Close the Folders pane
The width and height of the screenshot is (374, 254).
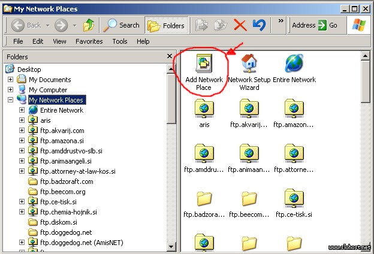point(170,56)
